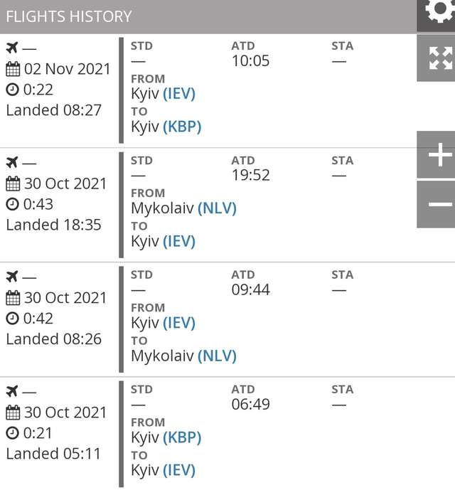The height and width of the screenshot is (490, 455).
Task: Click clock icon next to 0:43 duration
Action: point(12,204)
